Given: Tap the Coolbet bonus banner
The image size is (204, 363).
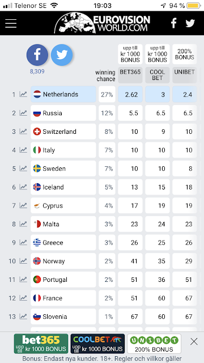Looking at the screenshot, I should [x=97, y=344].
